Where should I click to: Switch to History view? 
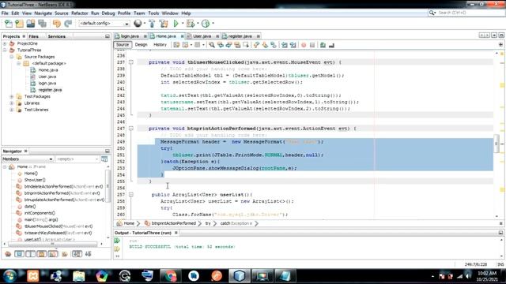click(160, 45)
